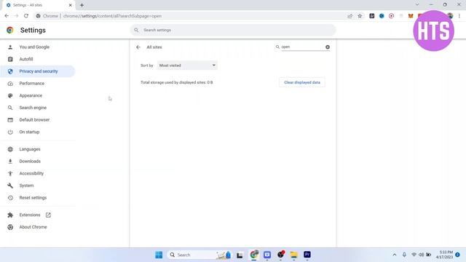Open the red circular recorder extension icon

point(392,16)
